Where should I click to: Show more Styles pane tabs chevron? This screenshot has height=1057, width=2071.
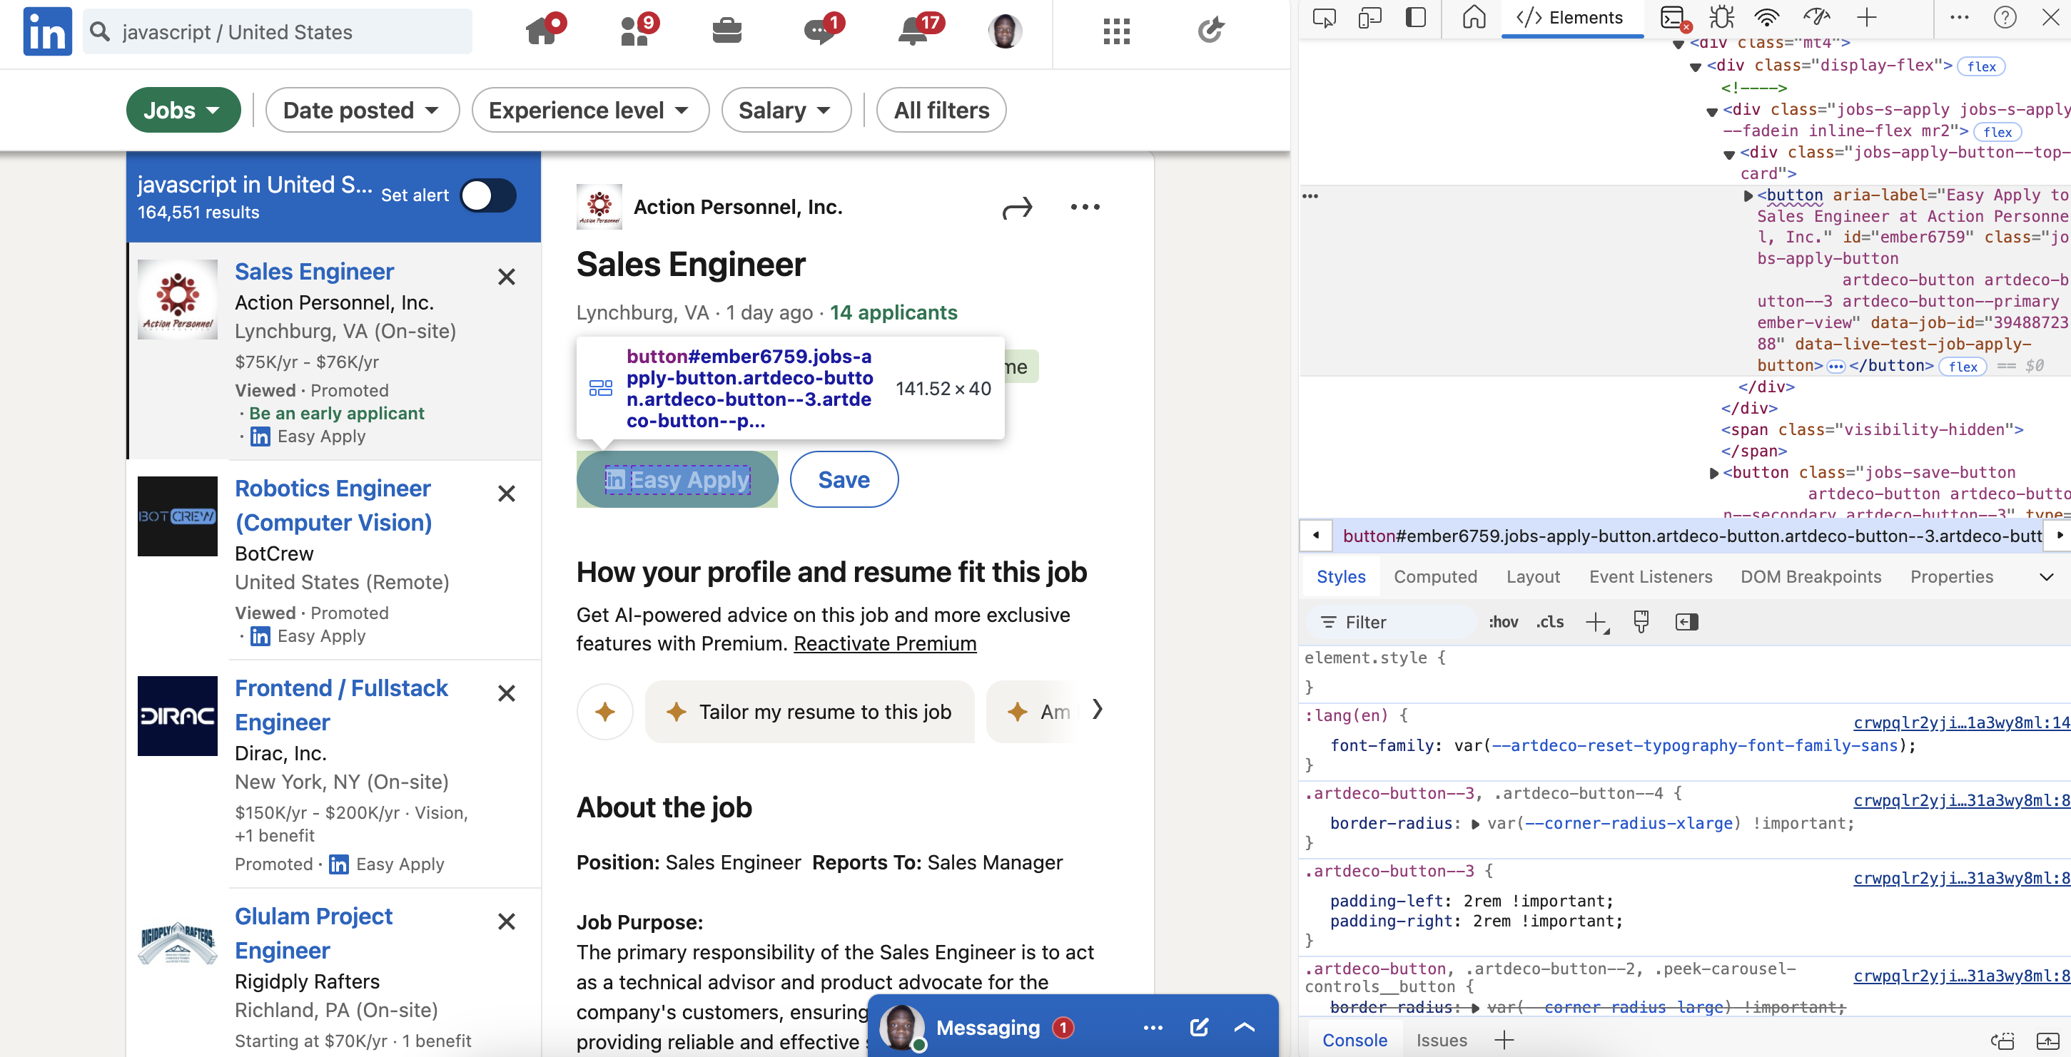point(2047,577)
